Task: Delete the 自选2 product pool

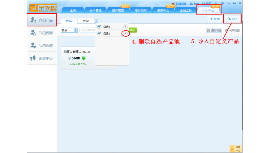Action: 126,27
